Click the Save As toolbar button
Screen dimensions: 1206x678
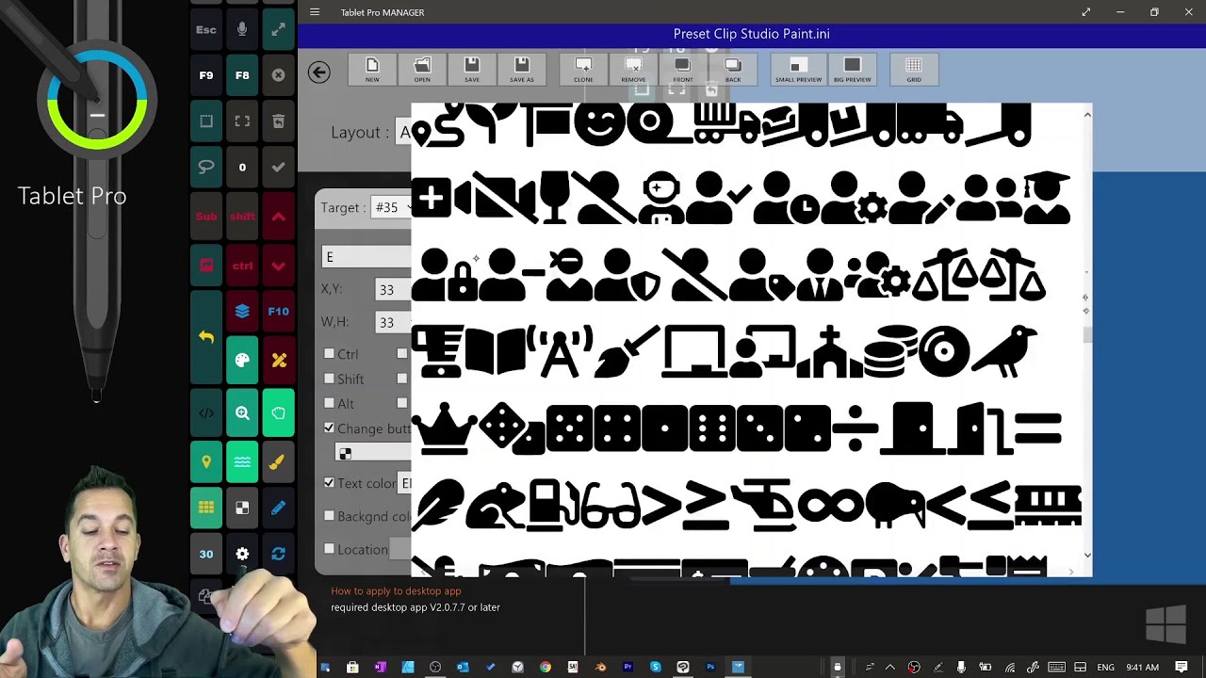522,69
